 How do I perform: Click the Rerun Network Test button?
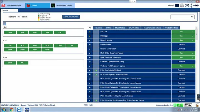pyautogui.click(x=71, y=17)
